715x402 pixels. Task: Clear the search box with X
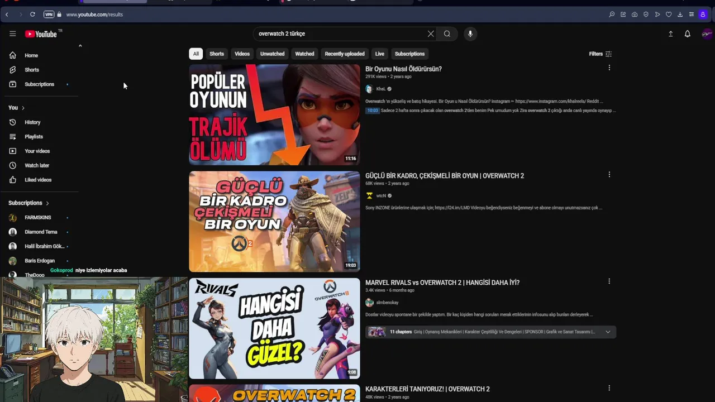point(431,34)
